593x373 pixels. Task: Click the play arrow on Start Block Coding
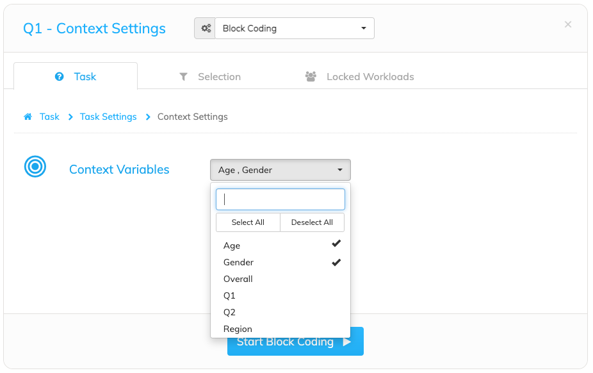(x=347, y=342)
